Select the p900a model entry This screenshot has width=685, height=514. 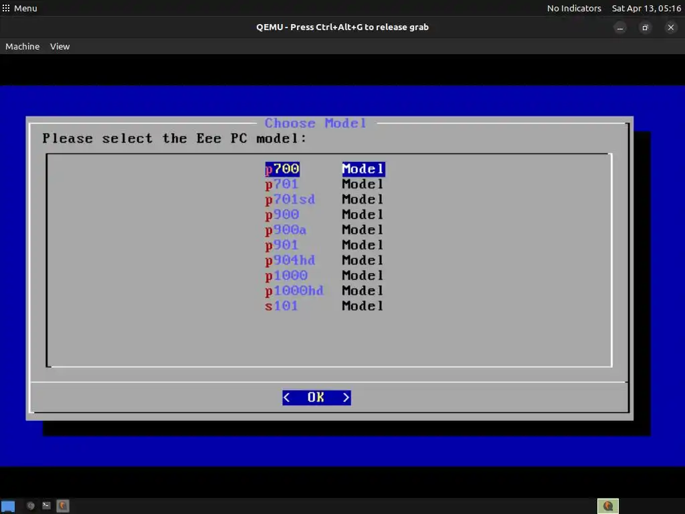click(324, 230)
